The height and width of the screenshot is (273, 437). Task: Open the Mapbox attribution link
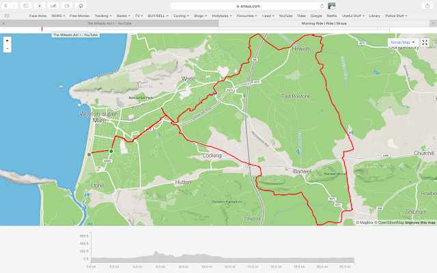[x=365, y=222]
